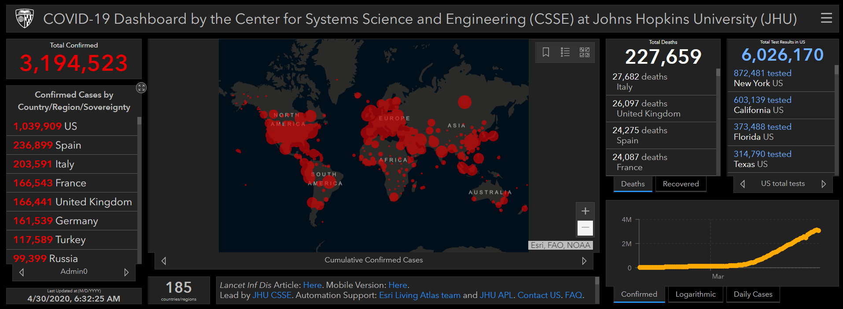Image resolution: width=843 pixels, height=309 pixels.
Task: Select the Turkey row with 117,589 cases
Action: (72, 240)
